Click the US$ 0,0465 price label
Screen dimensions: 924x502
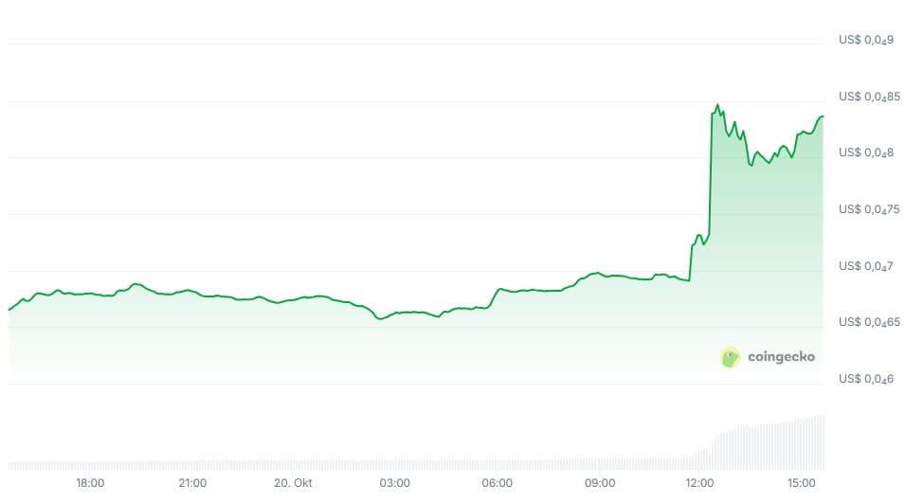(869, 322)
